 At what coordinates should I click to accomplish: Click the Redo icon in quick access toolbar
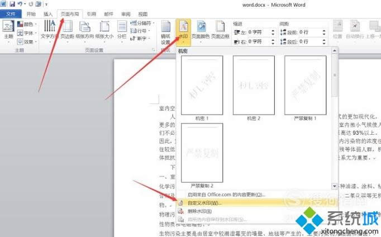tap(31, 4)
